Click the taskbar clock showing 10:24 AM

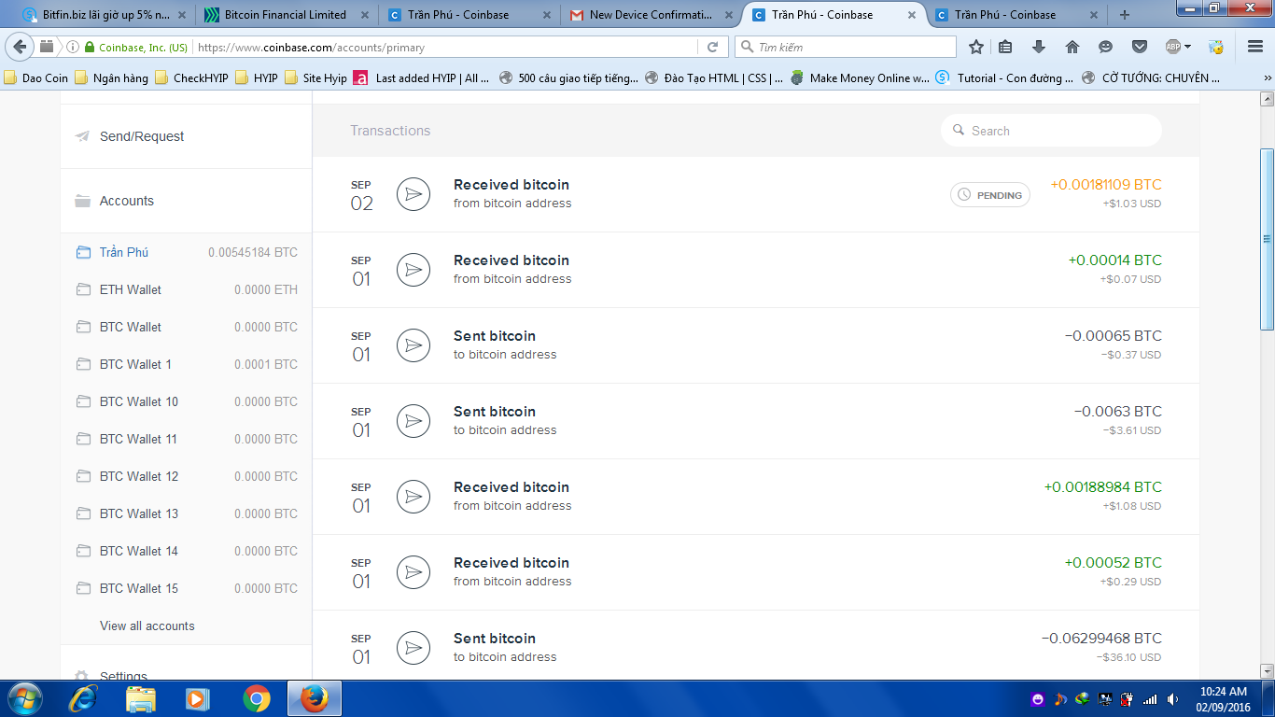point(1224,699)
